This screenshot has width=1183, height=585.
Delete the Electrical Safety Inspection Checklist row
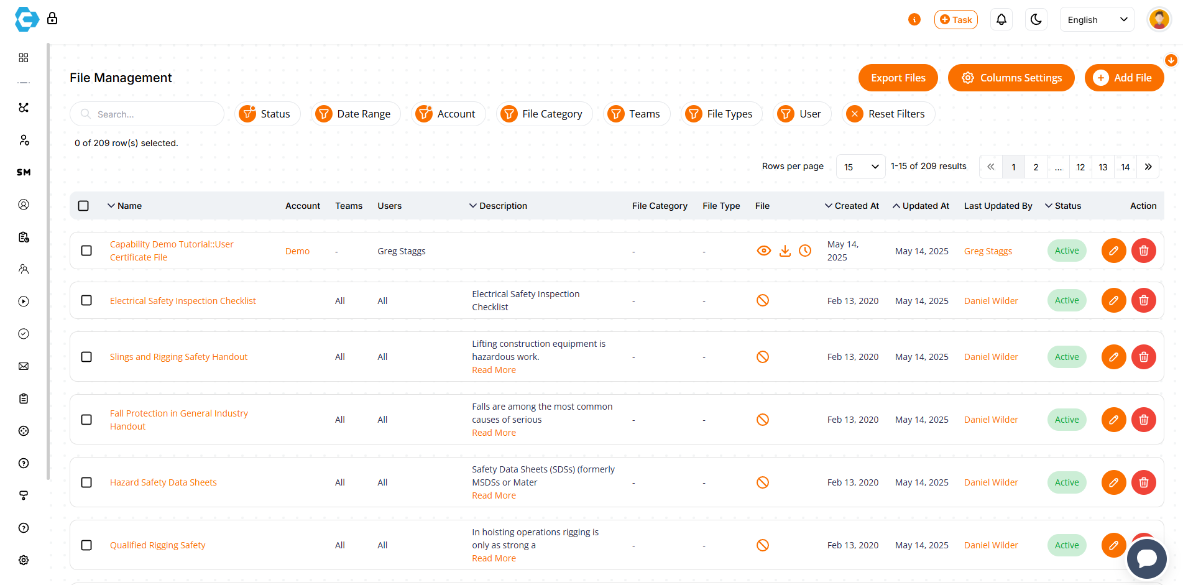[1143, 300]
